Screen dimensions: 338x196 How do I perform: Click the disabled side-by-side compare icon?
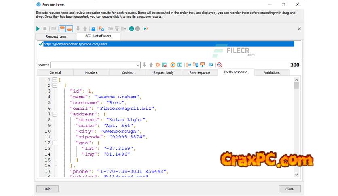point(110,28)
